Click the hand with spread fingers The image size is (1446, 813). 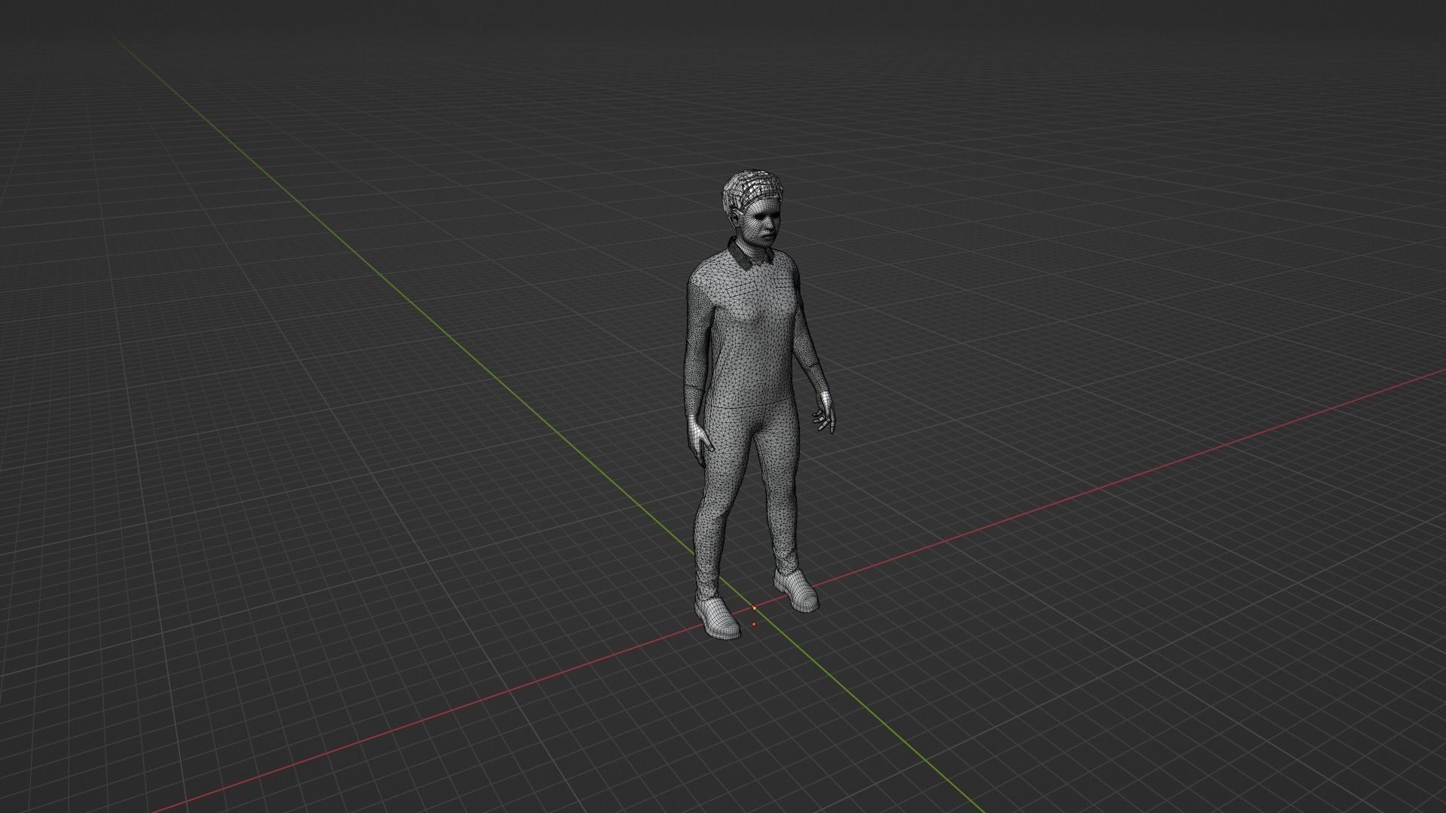point(825,414)
